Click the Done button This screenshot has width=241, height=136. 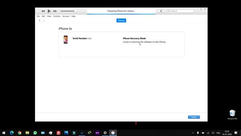click(194, 117)
